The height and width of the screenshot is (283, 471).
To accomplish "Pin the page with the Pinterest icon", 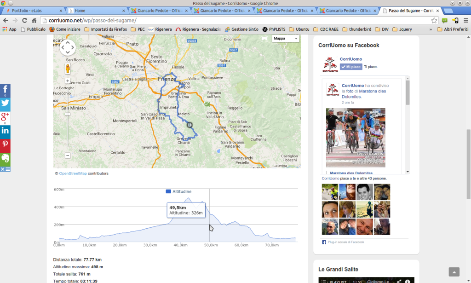I will (5, 146).
